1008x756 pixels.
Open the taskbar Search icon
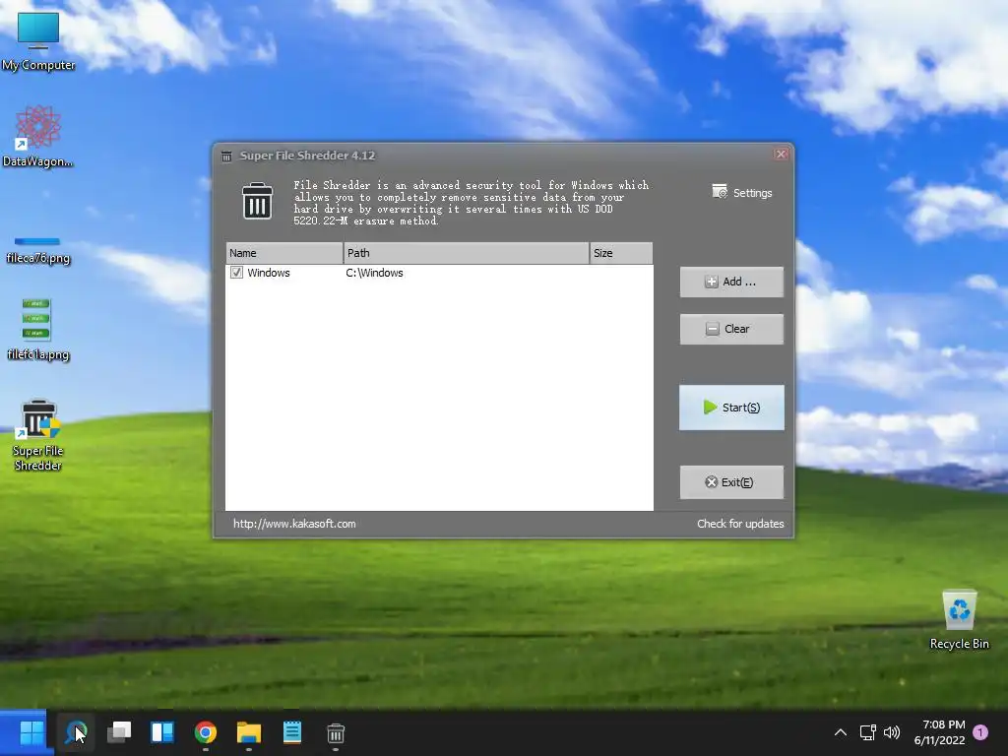click(x=76, y=732)
